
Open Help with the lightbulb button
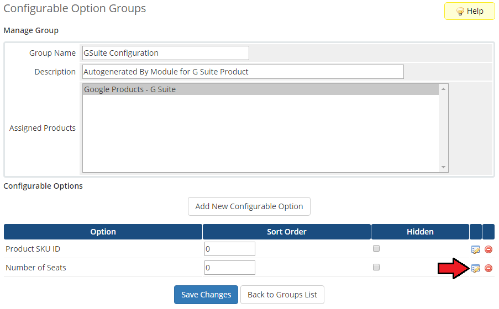[469, 11]
